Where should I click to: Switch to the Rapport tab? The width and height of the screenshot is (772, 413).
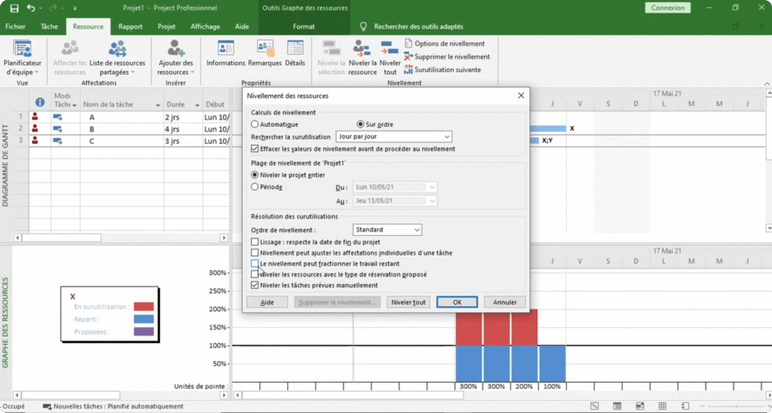[130, 26]
